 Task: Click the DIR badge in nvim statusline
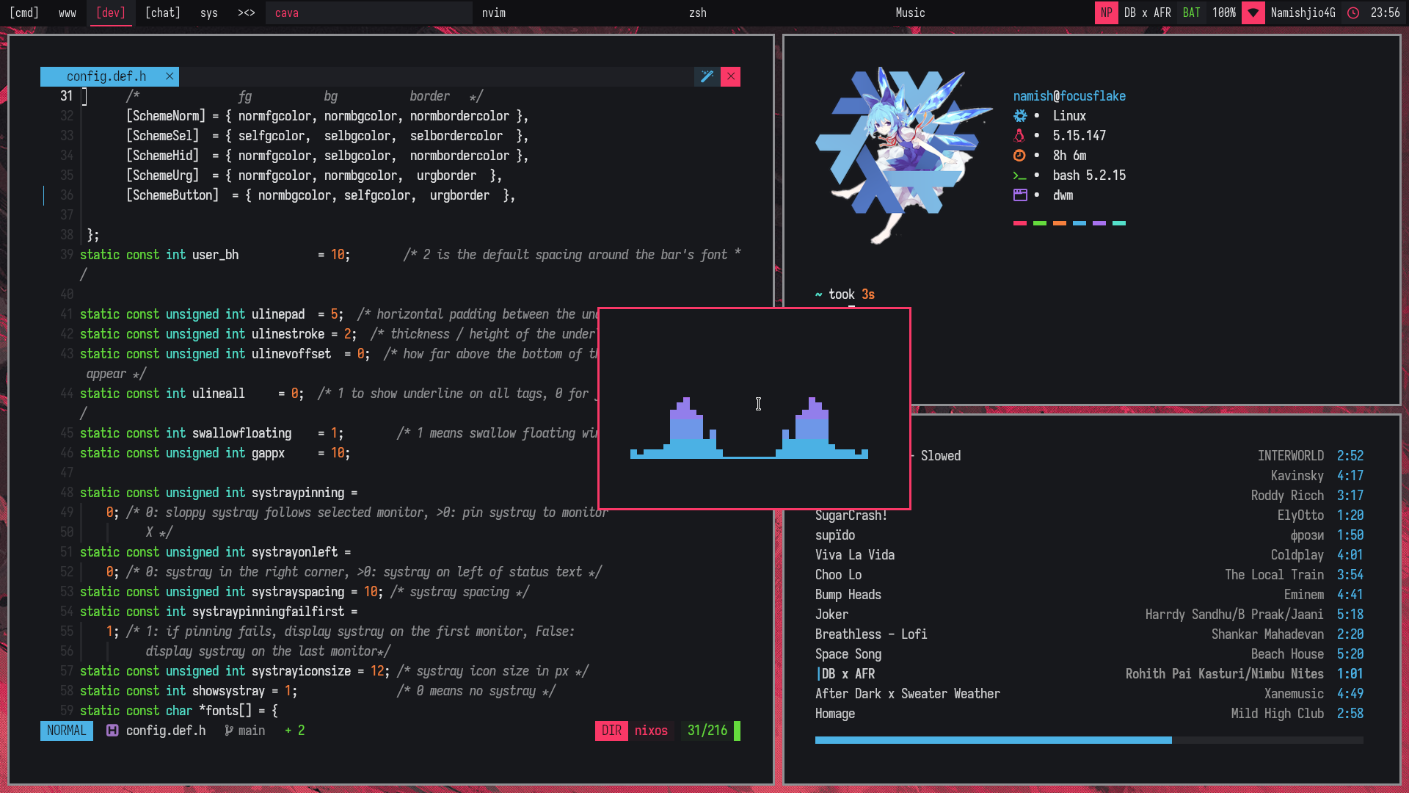[611, 731]
